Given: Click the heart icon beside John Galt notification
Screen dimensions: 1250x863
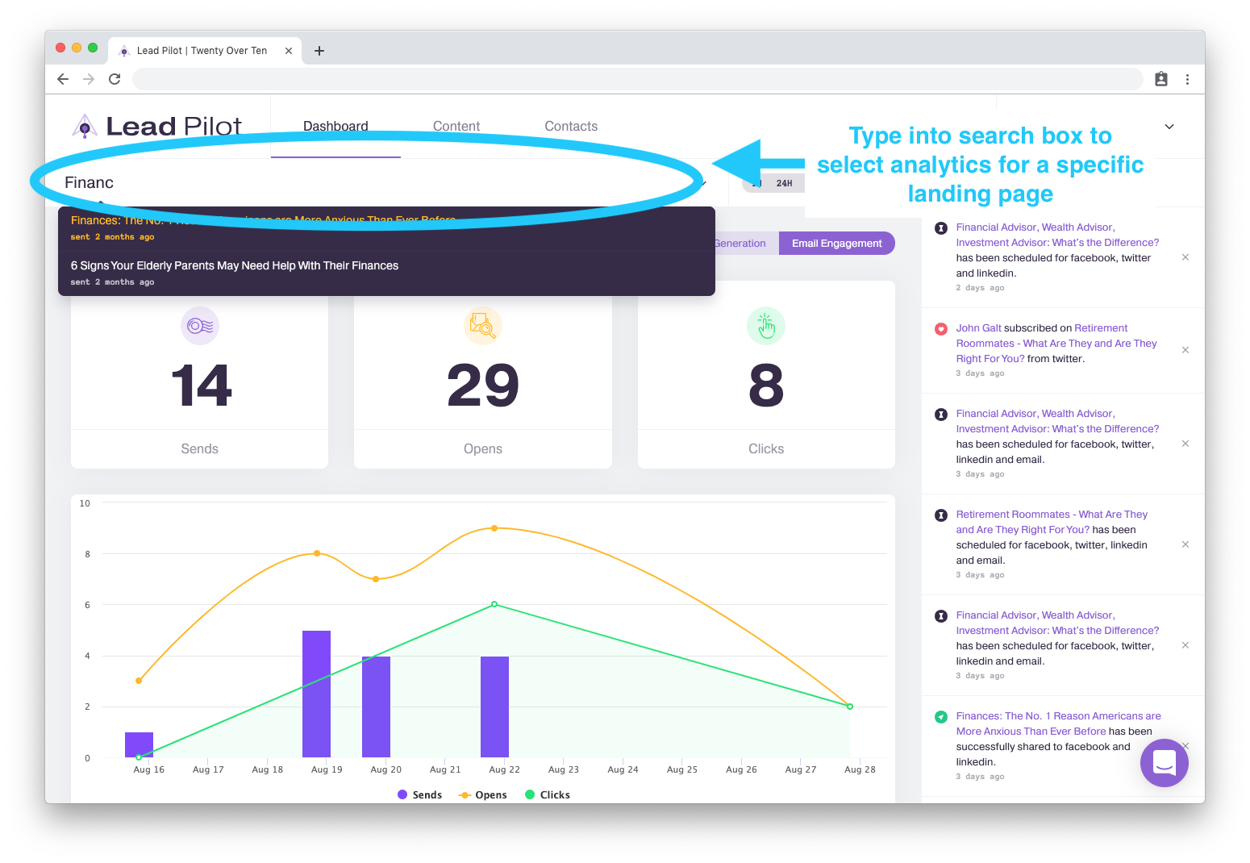Looking at the screenshot, I should 940,329.
